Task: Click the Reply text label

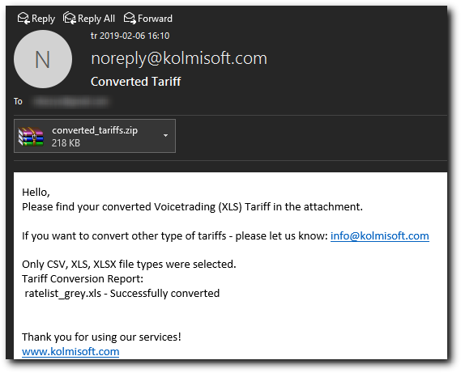Action: [x=43, y=19]
